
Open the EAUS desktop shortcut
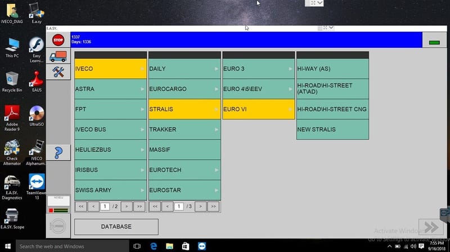pos(37,82)
